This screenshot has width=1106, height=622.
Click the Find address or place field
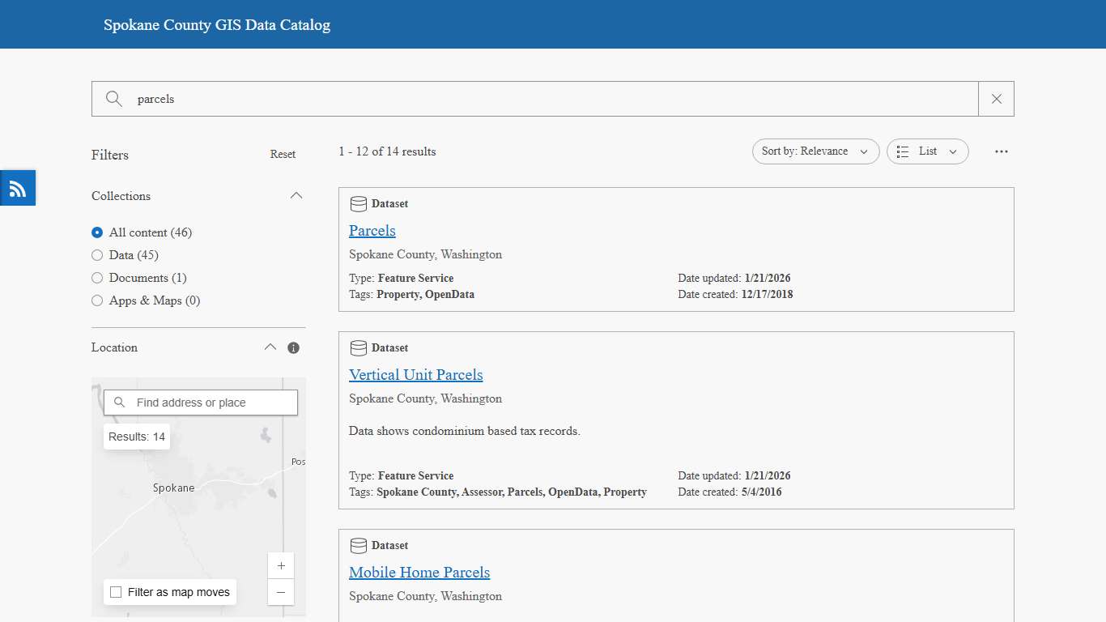[x=202, y=402]
